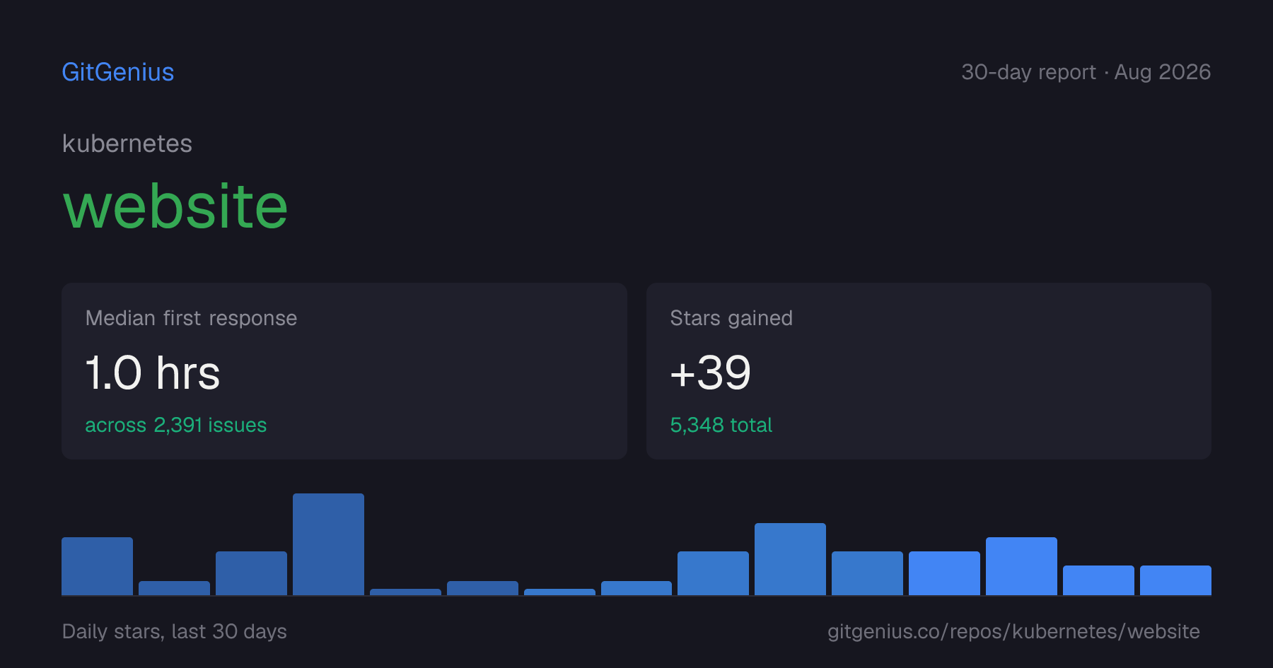Click the second bar in the chart

(174, 588)
